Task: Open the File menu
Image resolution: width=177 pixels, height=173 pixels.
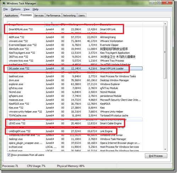Action: 6,9
